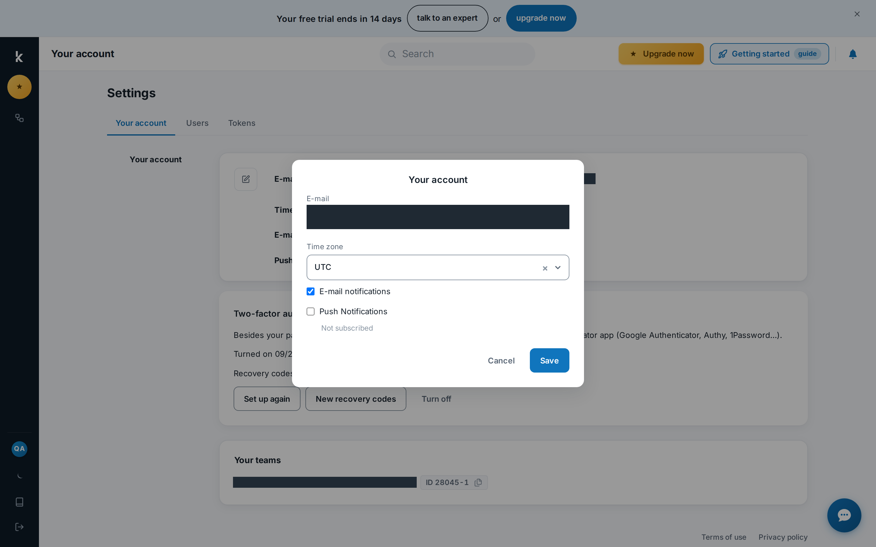Open Privacy policy link
The width and height of the screenshot is (876, 547).
(783, 537)
